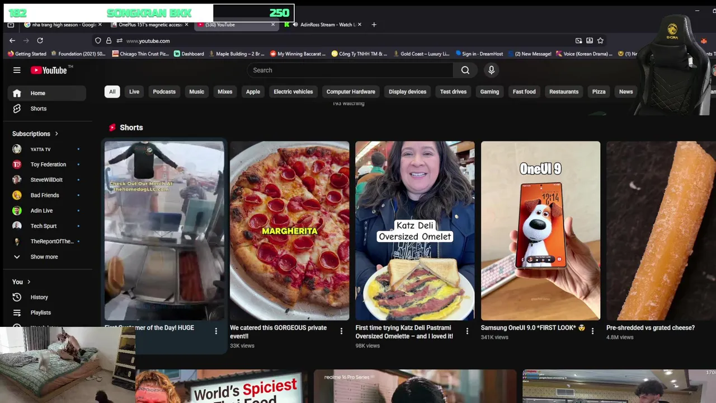Expand the Subscriptions section header
Viewport: 716px width, 403px height.
[x=35, y=134]
